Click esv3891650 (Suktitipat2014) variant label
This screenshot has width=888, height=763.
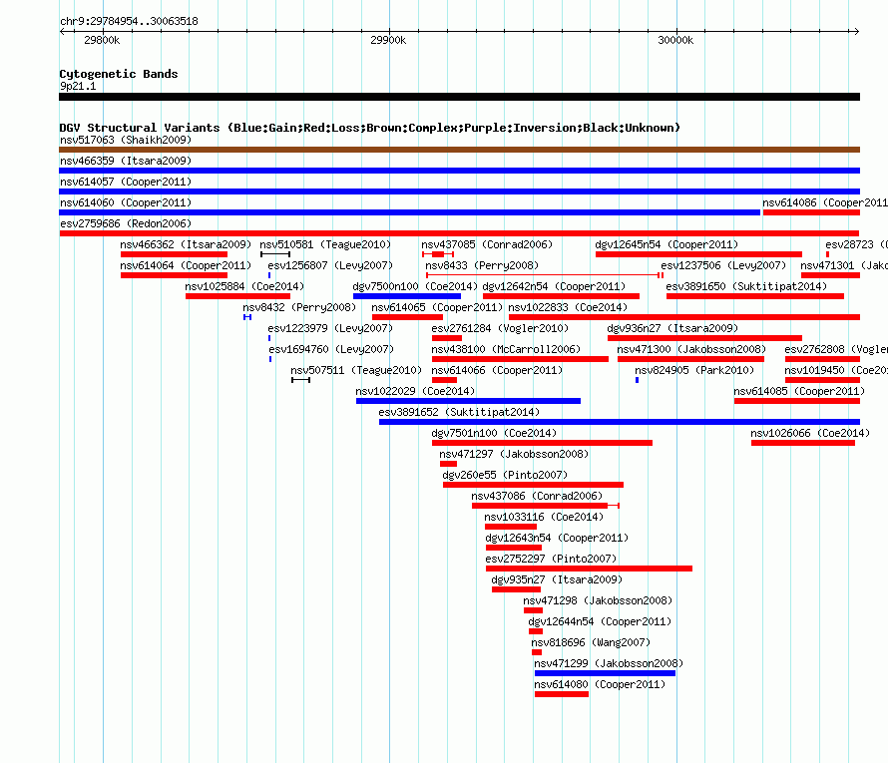[x=746, y=286]
